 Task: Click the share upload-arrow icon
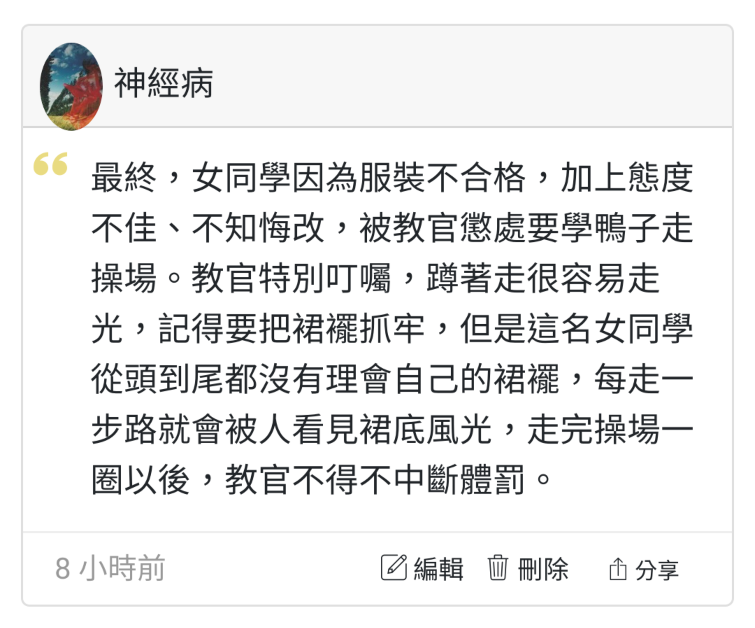coord(618,569)
